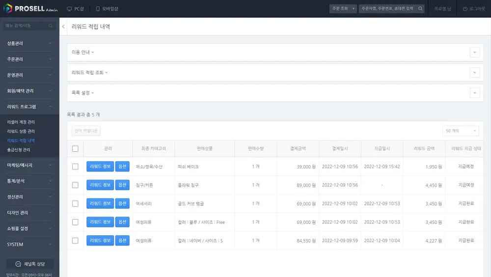Click 리워드 정보 for 피쉬 베이크
This screenshot has height=277, width=491.
pos(100,166)
